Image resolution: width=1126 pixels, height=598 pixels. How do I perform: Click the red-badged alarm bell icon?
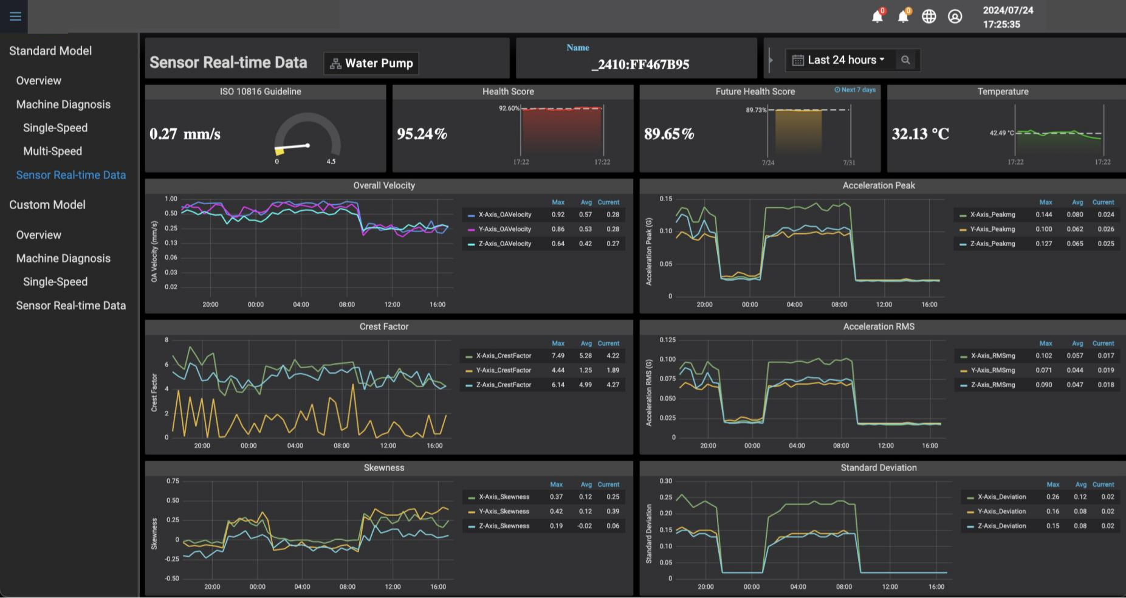(877, 16)
